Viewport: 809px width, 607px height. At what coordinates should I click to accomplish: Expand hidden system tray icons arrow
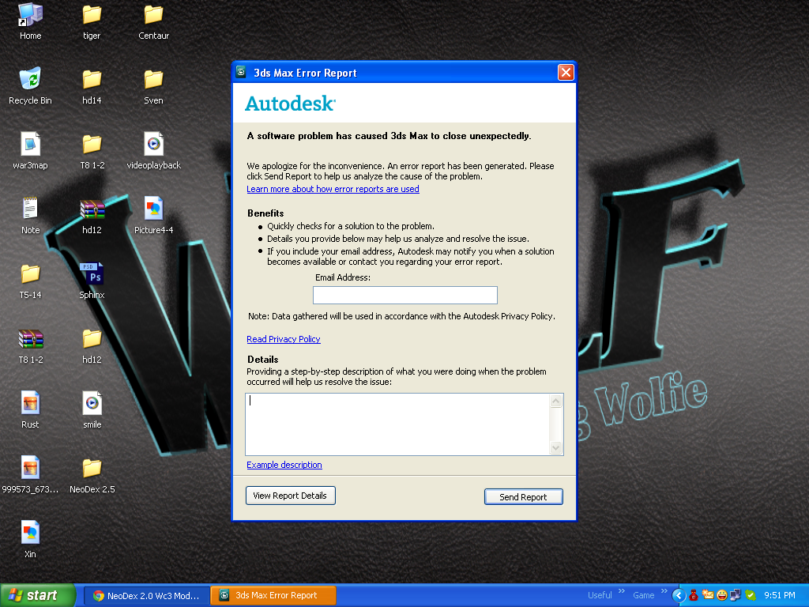(679, 595)
